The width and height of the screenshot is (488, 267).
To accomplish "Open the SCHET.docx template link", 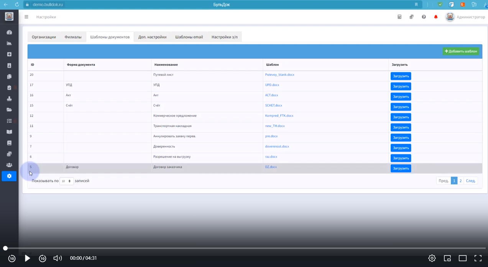I will [274, 105].
